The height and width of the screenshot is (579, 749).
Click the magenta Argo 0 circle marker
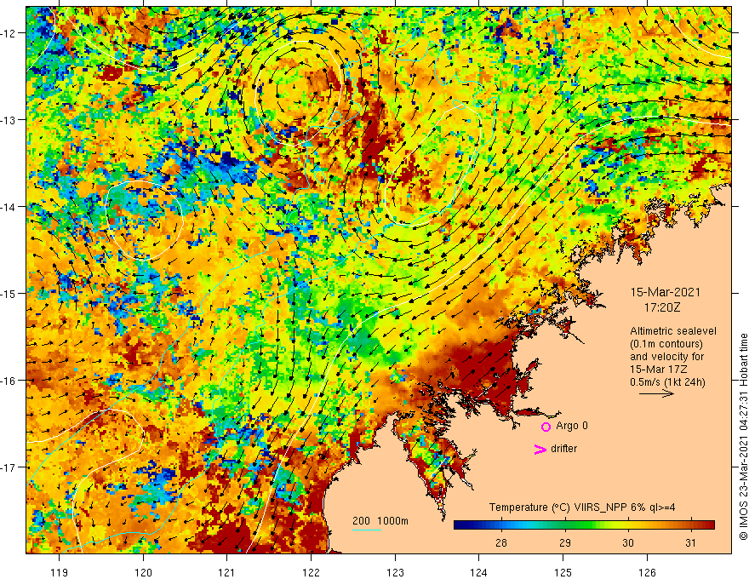(x=546, y=427)
